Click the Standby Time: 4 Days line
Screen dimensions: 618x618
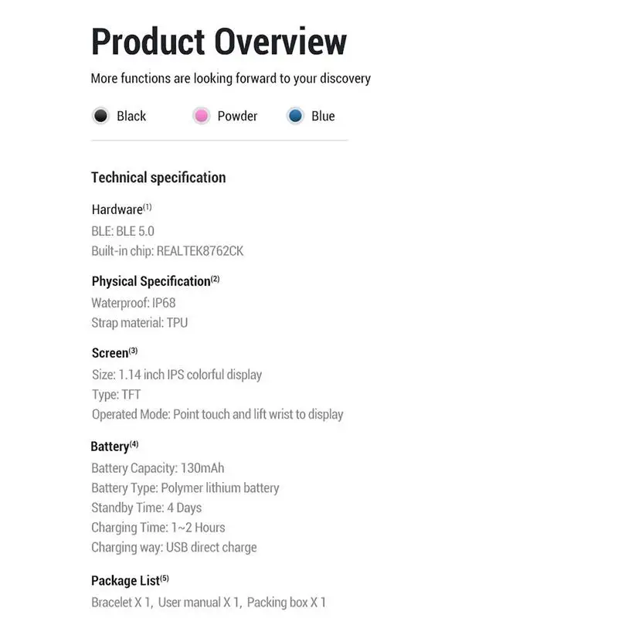[x=146, y=508]
